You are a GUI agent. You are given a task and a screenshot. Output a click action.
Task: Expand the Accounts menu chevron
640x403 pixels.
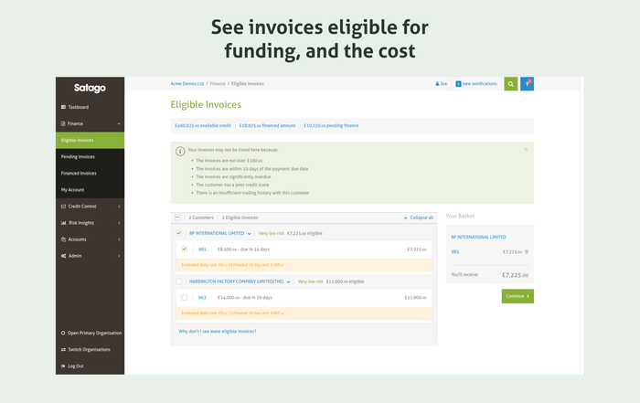[x=119, y=239]
